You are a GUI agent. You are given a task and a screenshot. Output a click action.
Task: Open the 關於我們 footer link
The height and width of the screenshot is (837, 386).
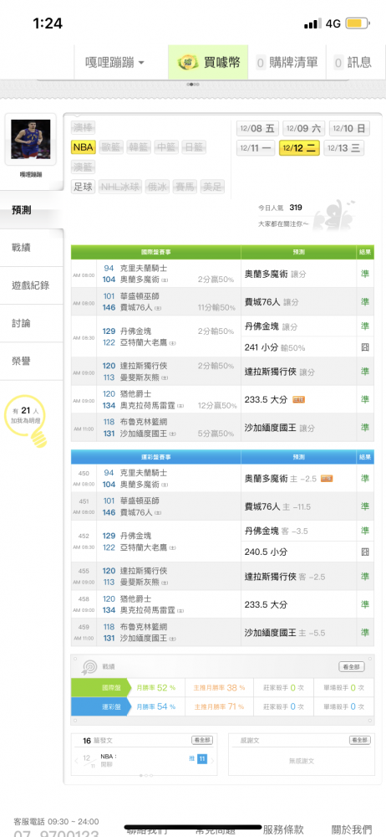352,829
